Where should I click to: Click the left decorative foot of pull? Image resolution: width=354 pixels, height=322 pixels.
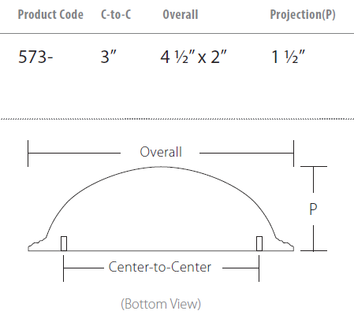(37, 244)
